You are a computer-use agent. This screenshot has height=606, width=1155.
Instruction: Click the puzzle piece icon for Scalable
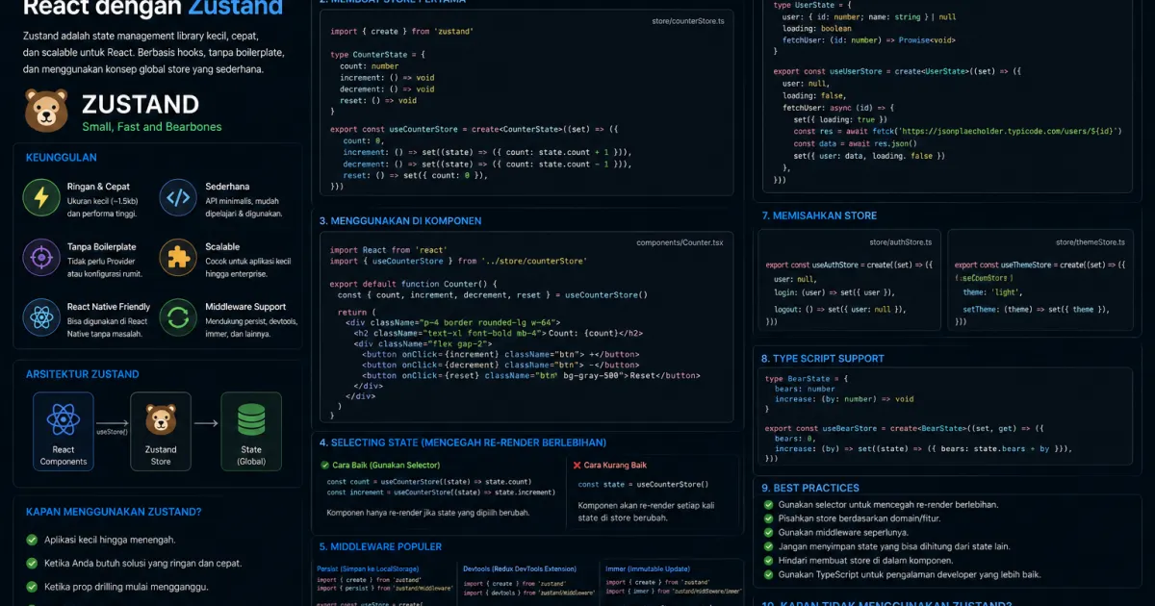[x=178, y=257]
